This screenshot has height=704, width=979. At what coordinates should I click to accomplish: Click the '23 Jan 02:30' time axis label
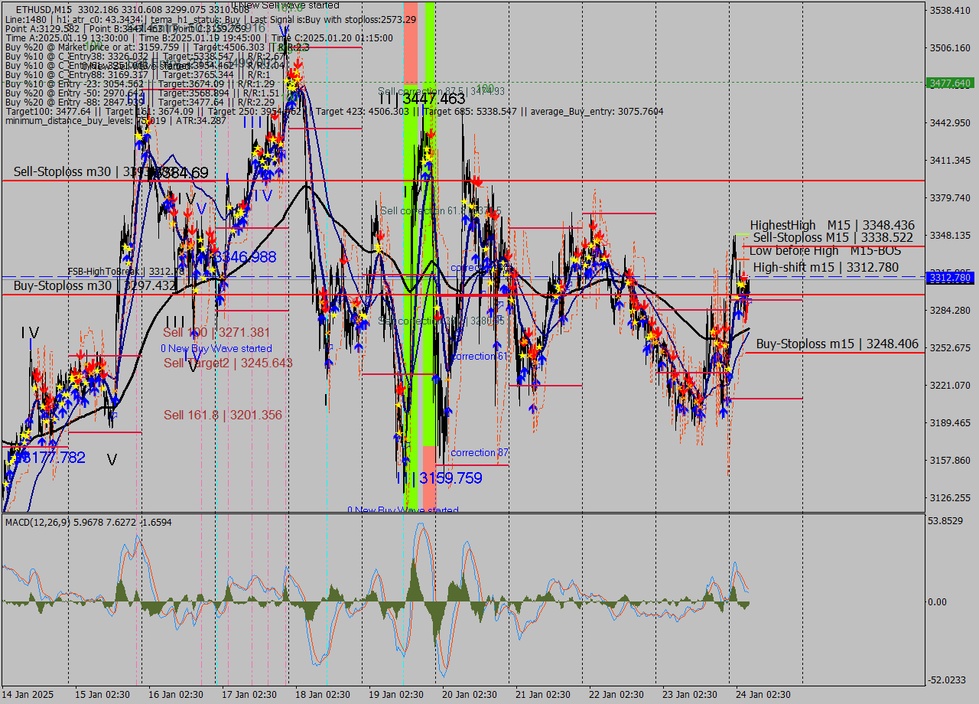tap(690, 694)
